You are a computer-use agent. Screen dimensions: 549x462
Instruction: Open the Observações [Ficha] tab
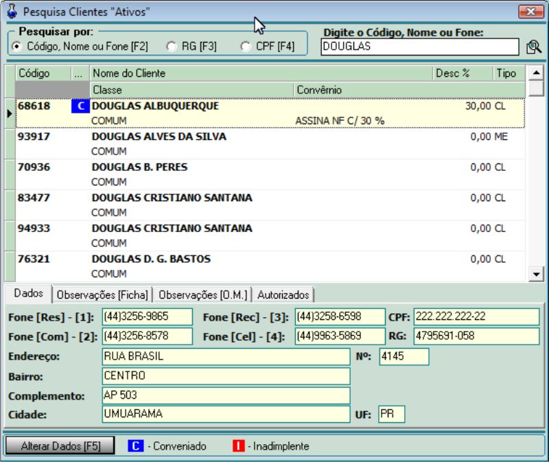pos(102,294)
